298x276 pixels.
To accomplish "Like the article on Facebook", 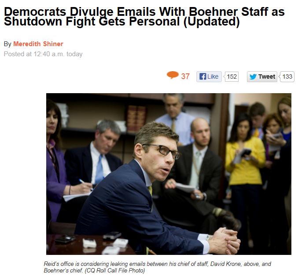I will (209, 76).
